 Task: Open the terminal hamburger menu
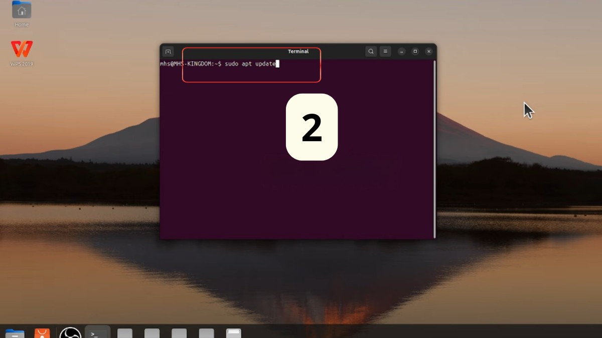click(x=385, y=51)
